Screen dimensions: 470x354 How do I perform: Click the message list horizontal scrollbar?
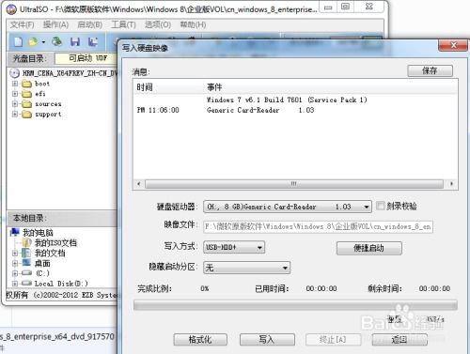point(295,184)
